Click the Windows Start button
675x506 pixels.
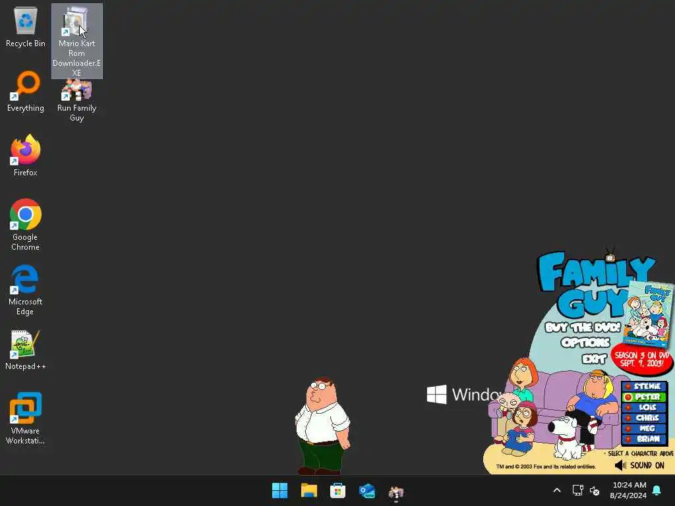point(279,490)
